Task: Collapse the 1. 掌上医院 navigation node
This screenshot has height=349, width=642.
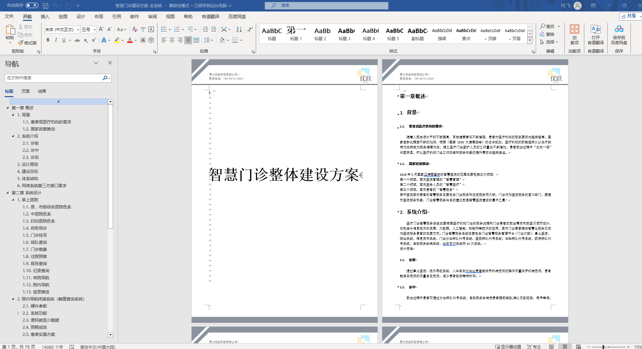Action: (x=13, y=200)
